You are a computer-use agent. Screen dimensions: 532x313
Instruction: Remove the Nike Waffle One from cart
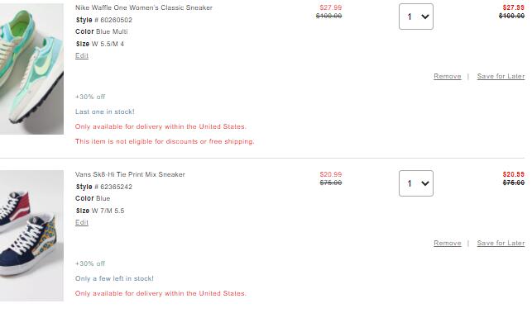click(x=447, y=76)
